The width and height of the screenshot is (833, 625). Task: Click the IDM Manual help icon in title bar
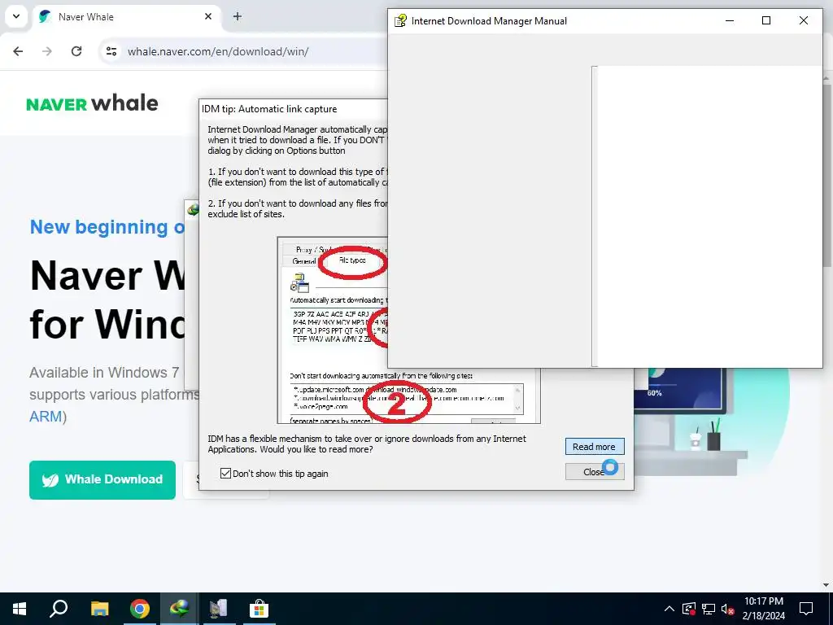[x=400, y=20]
